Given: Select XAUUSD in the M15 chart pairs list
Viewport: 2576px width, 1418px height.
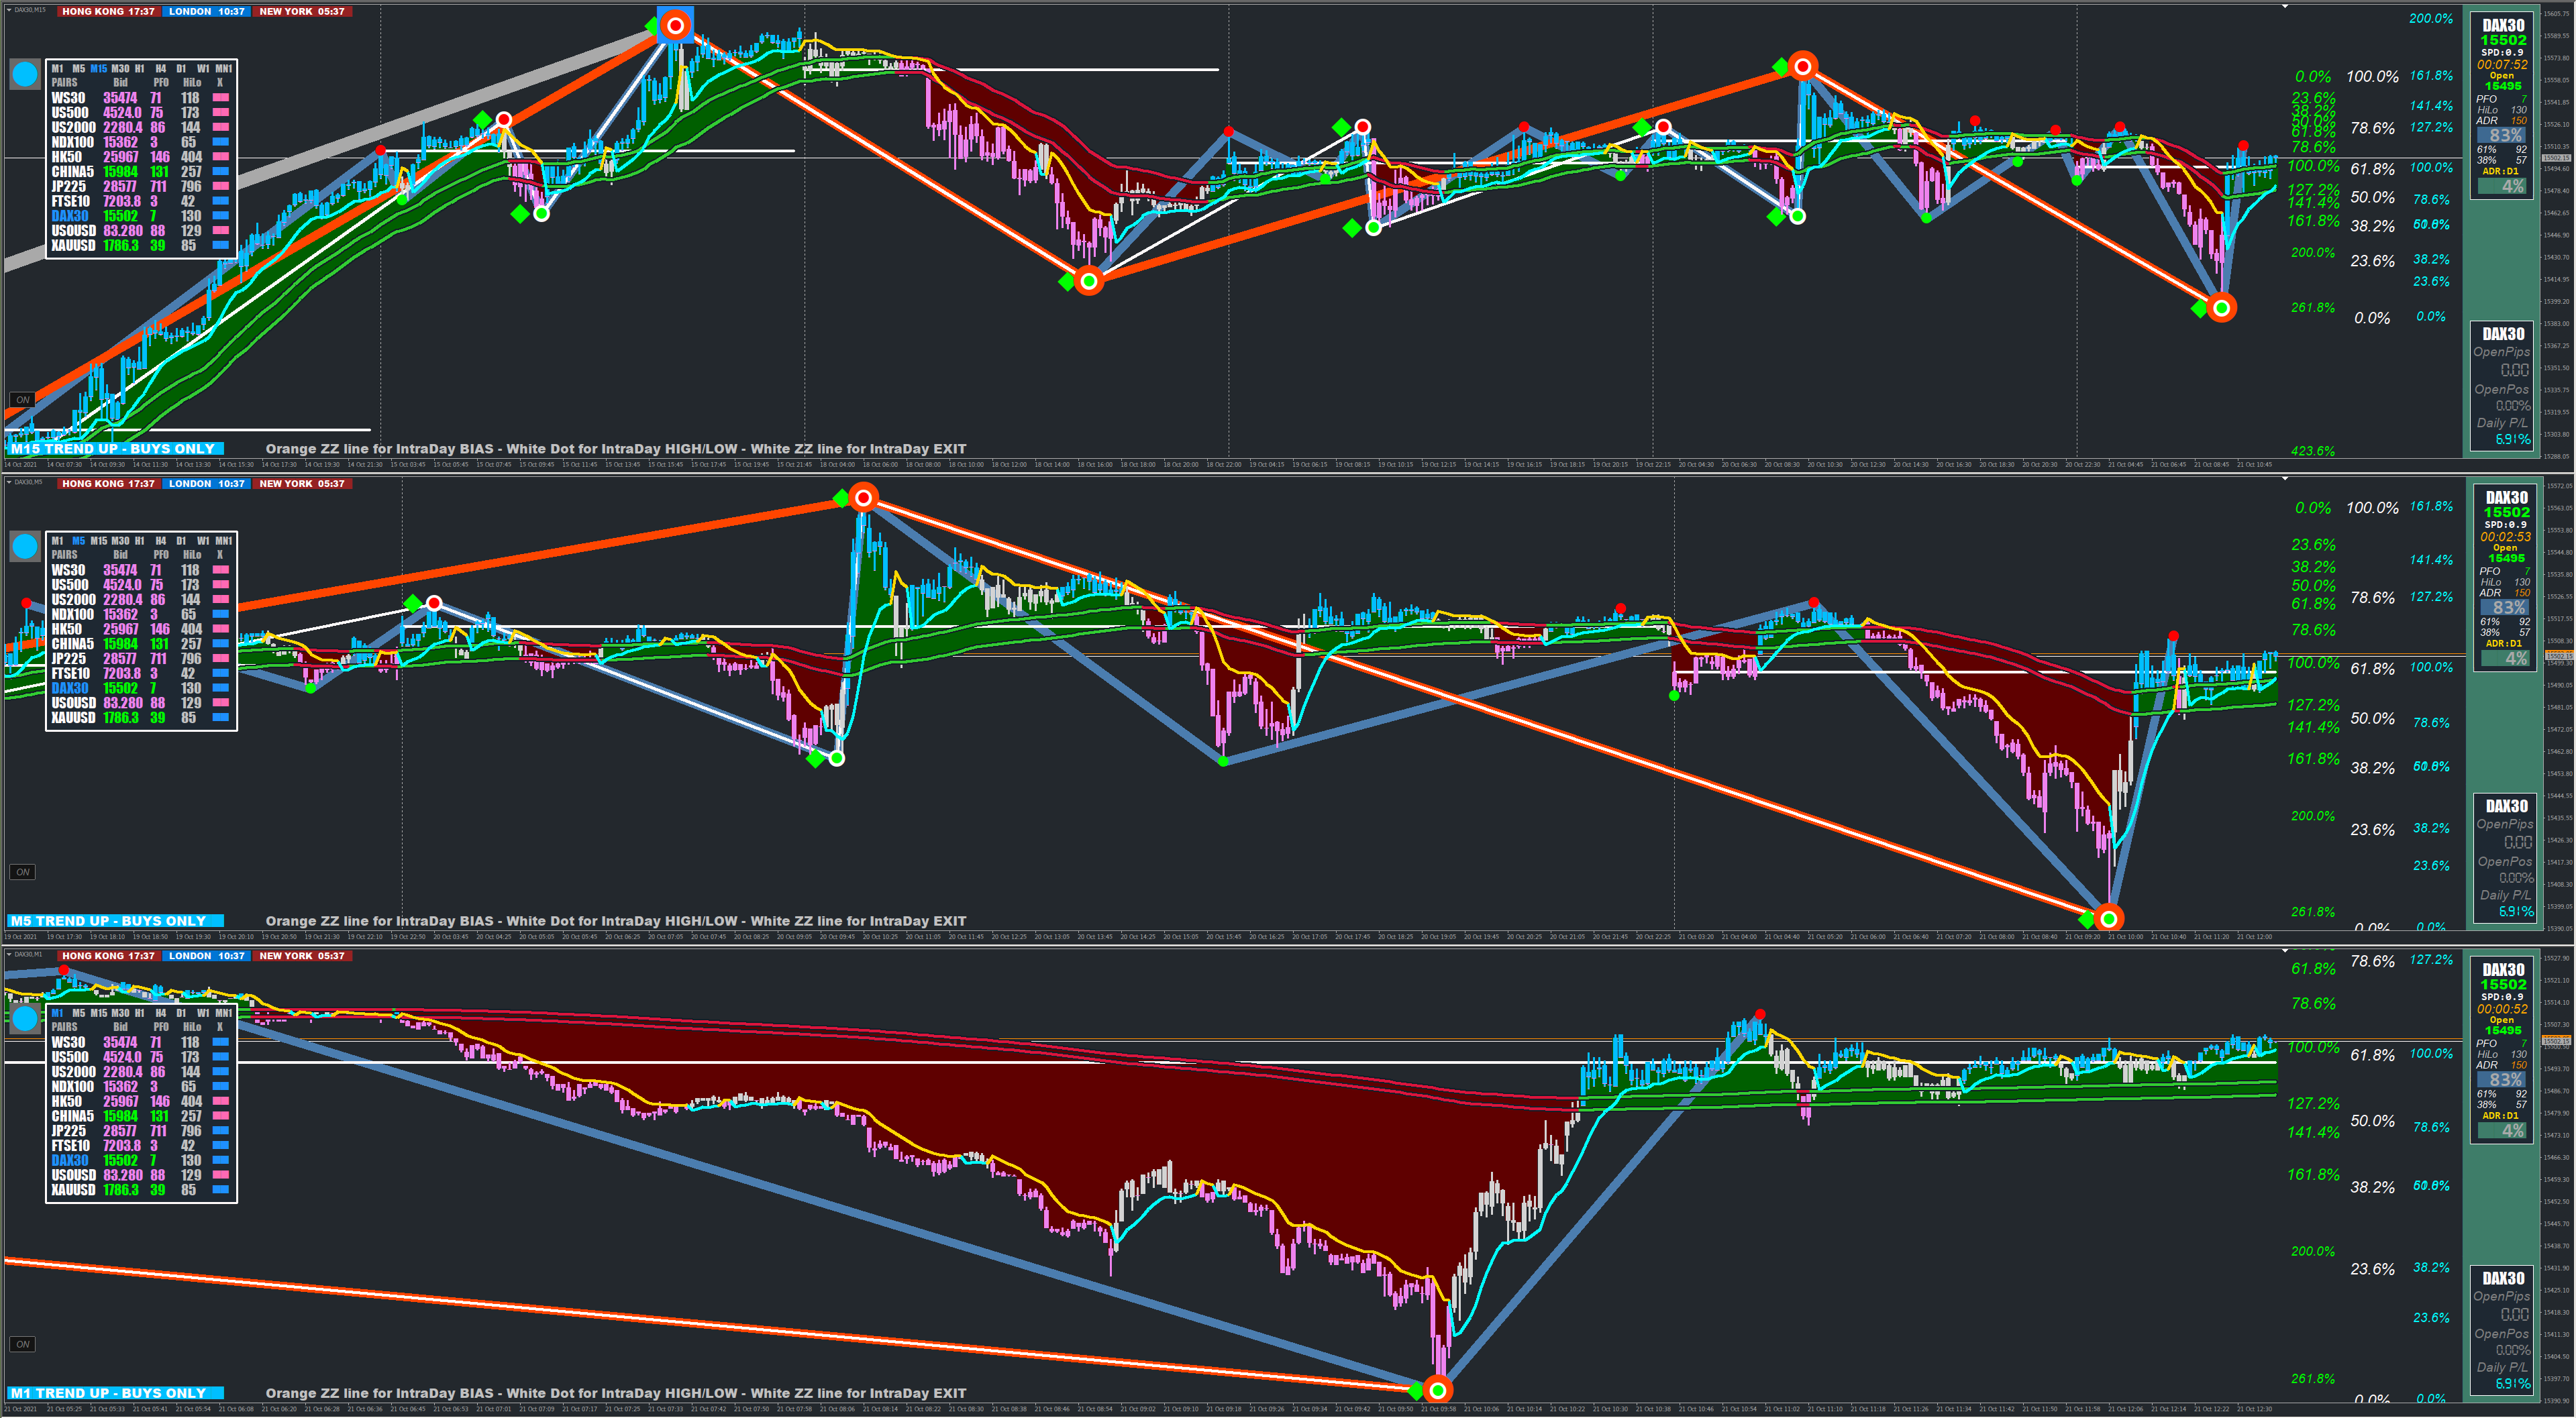Looking at the screenshot, I should (73, 246).
